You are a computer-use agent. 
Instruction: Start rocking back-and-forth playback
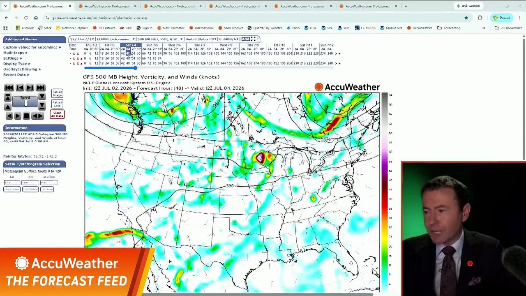coord(37,116)
